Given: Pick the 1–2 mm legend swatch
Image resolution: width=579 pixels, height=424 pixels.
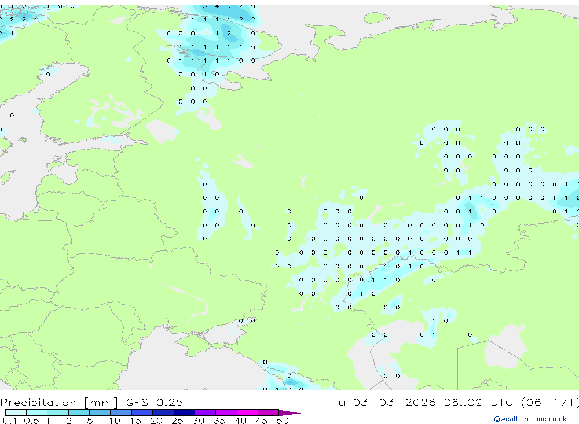Looking at the screenshot, I should click(x=58, y=412).
